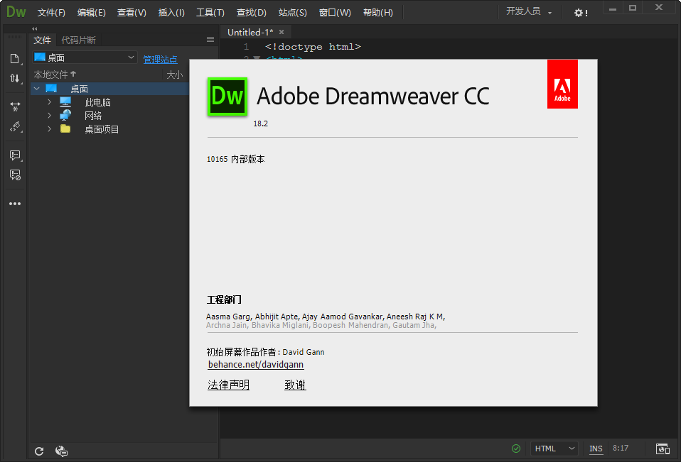Close the Untitled-1 tab
The width and height of the screenshot is (681, 462).
[x=281, y=32]
